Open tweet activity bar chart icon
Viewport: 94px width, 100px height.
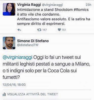4,94
